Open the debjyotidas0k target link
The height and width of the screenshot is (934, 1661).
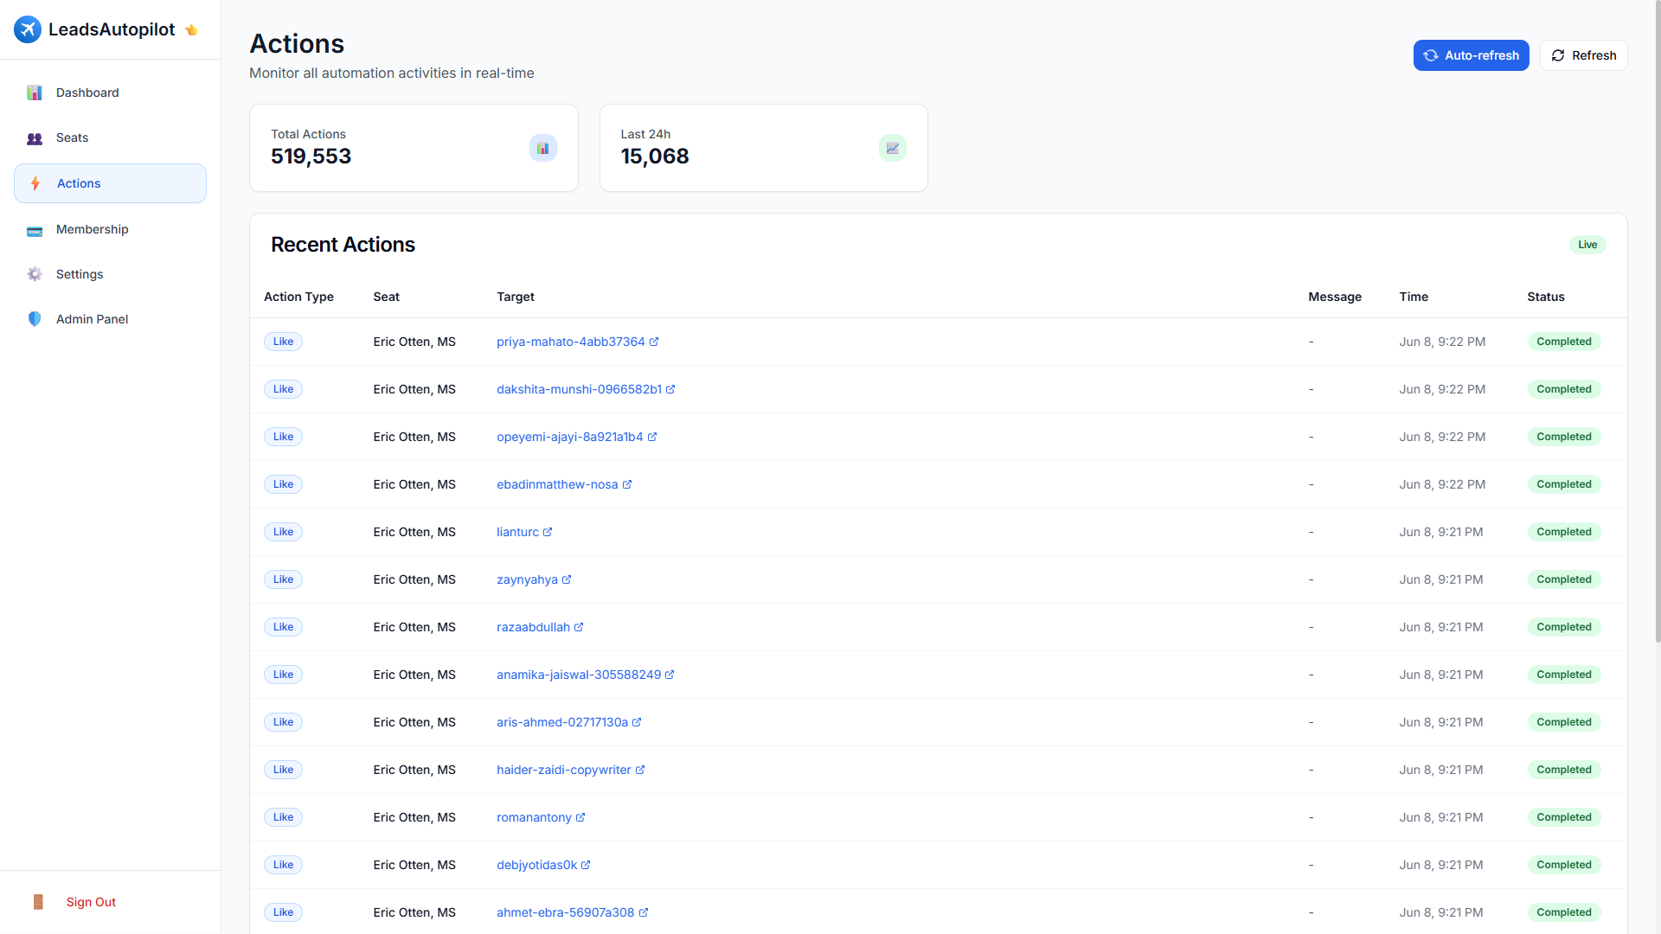click(x=536, y=865)
